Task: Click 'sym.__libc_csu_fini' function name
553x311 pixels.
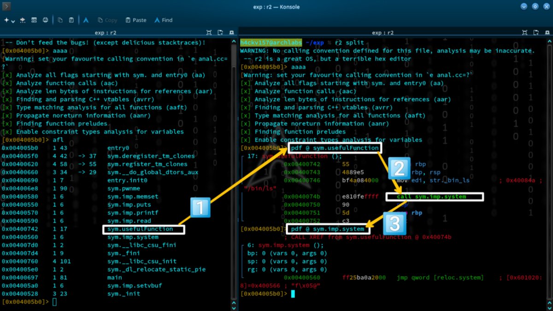Action: pos(141,245)
